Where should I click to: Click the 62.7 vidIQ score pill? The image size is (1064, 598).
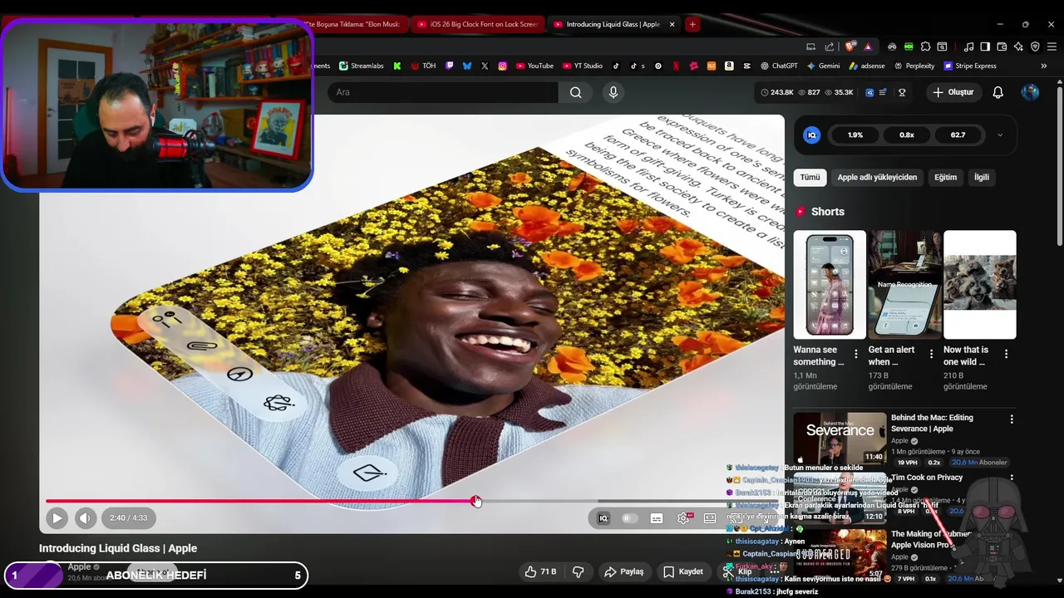pyautogui.click(x=958, y=135)
